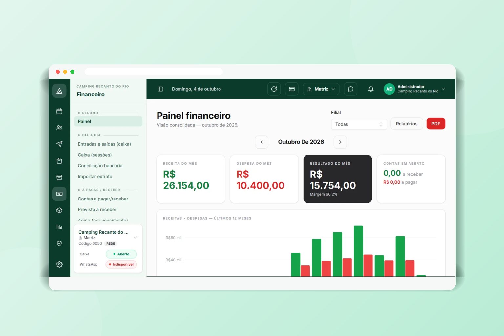Open the Matriz branch dropdown in the top bar
Viewport: 504px width, 336px height.
(321, 89)
